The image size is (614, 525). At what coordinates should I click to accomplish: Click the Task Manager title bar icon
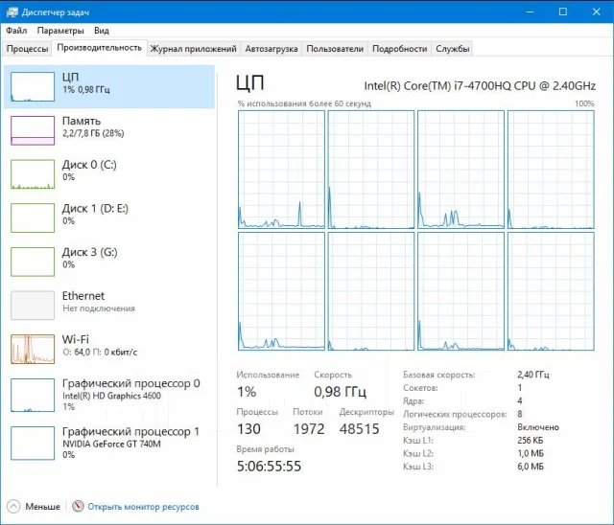[x=12, y=11]
